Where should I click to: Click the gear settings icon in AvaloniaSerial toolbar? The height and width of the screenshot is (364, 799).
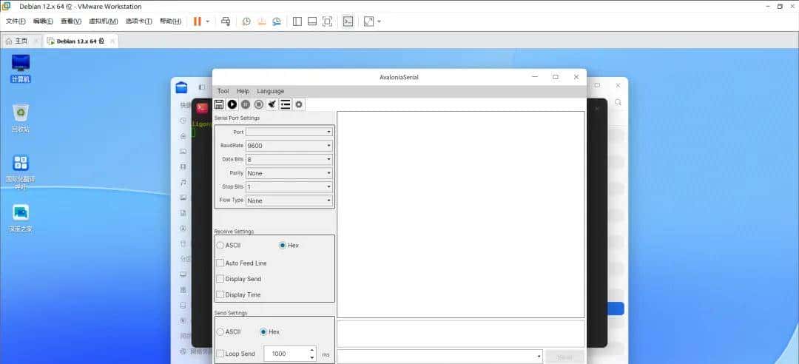tap(299, 104)
